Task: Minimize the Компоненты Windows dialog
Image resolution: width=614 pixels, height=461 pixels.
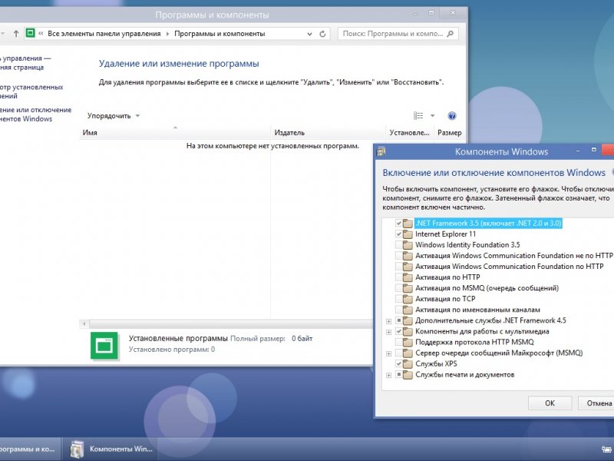Action: pyautogui.click(x=578, y=151)
